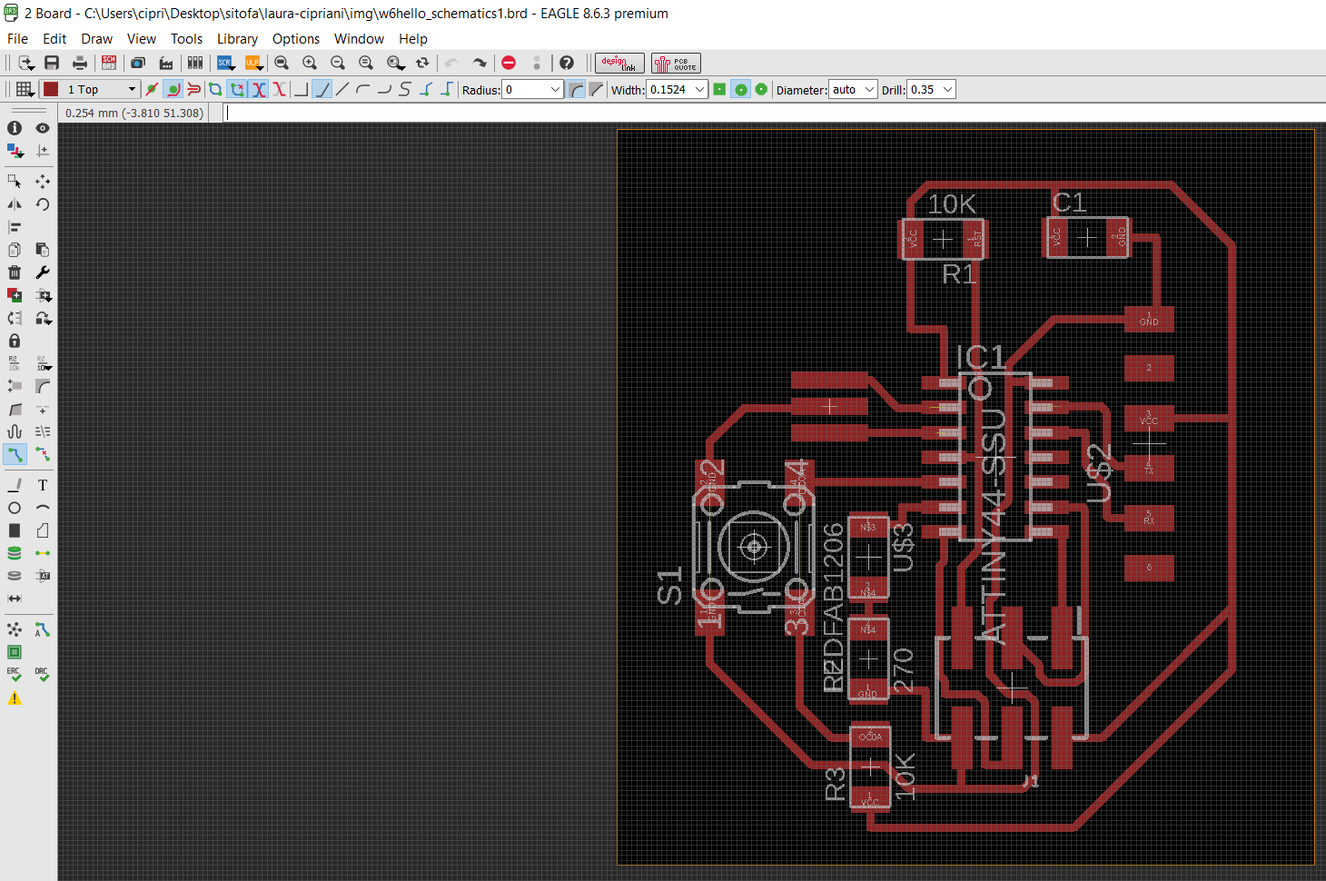Image resolution: width=1326 pixels, height=881 pixels.
Task: Switch to schematic with the SCH/BRD icon
Action: click(x=109, y=63)
